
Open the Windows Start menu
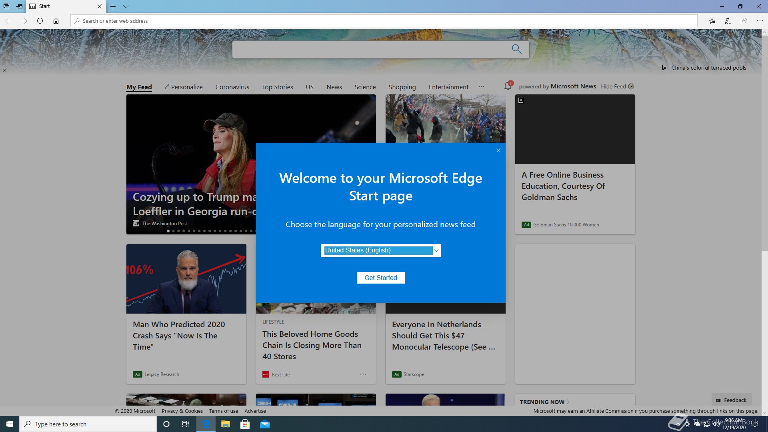[x=10, y=424]
